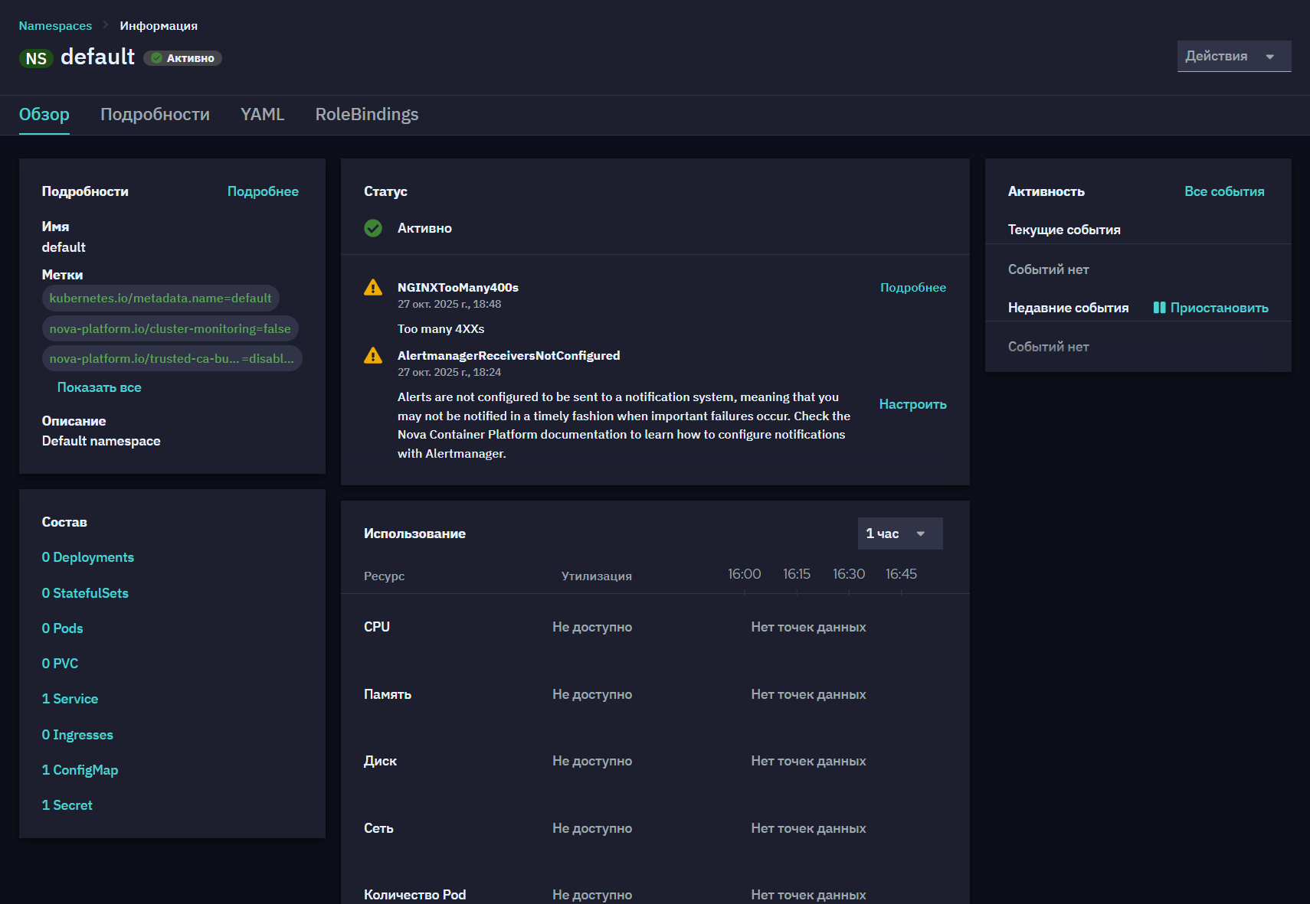Click the Не доступно value in CPU row

click(592, 627)
